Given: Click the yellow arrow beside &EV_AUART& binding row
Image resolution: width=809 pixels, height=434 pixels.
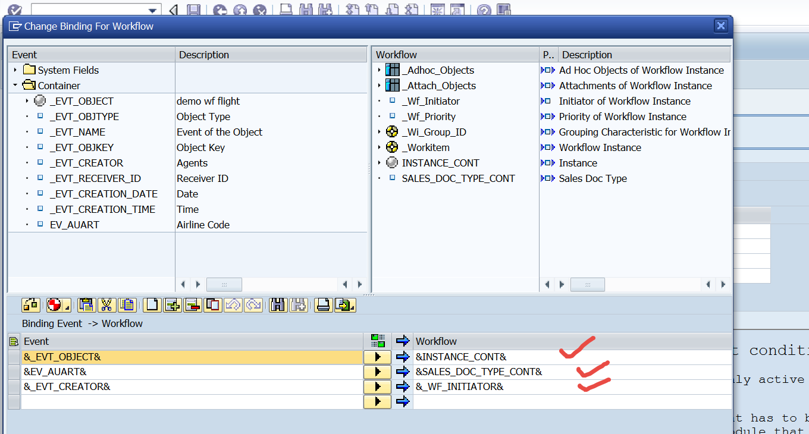Looking at the screenshot, I should [377, 372].
